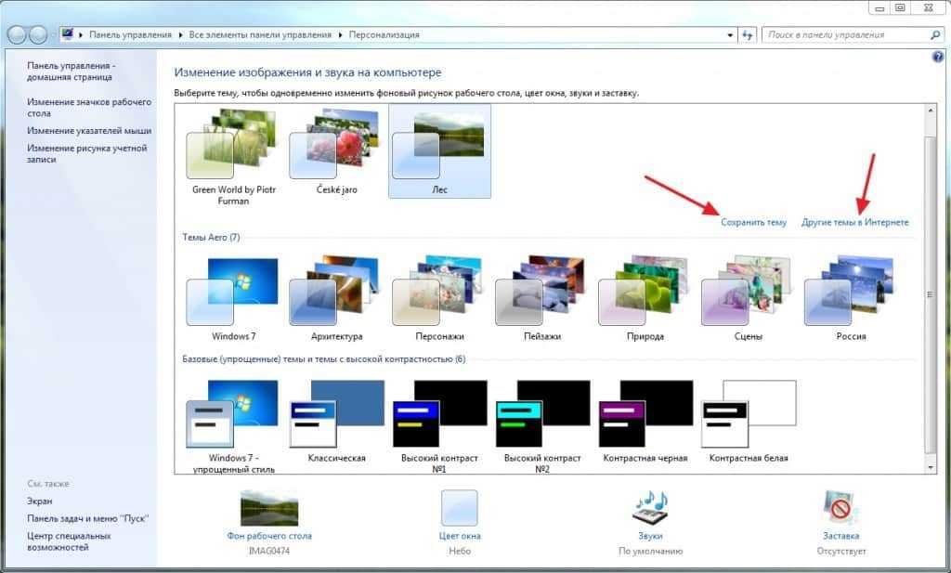Screen dimensions: 951x573
Task: Choose Высокий контраст №1 theme
Action: [439, 425]
